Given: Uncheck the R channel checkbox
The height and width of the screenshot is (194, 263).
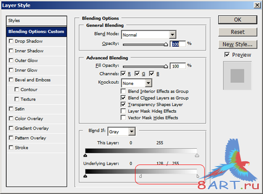Looking at the screenshot, I should coord(123,73).
